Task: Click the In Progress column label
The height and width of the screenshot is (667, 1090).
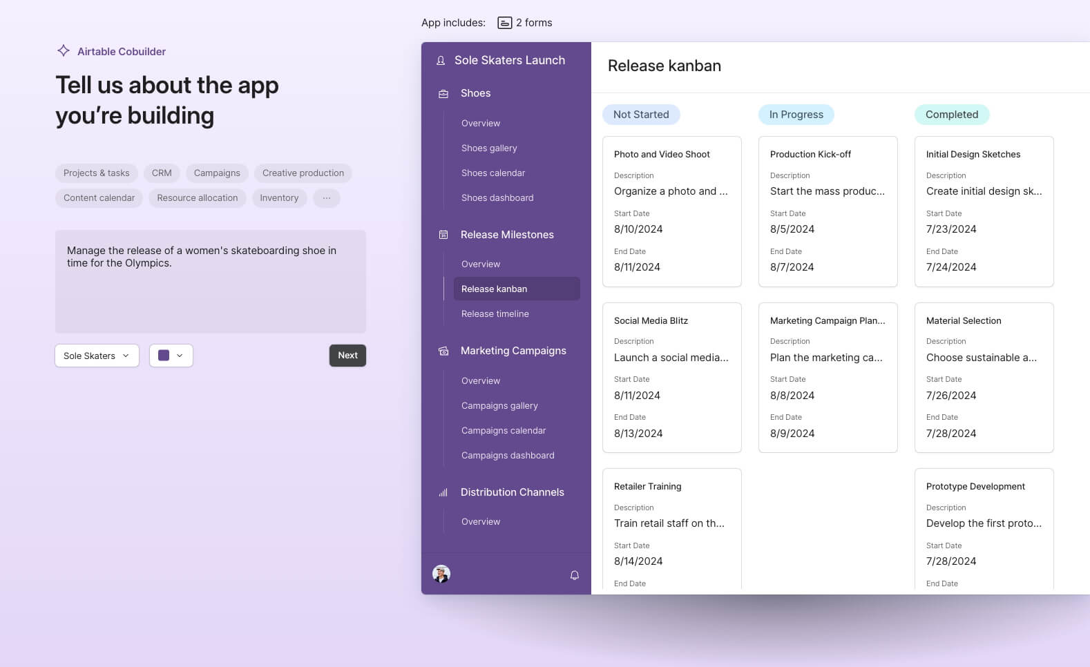Action: (x=796, y=115)
